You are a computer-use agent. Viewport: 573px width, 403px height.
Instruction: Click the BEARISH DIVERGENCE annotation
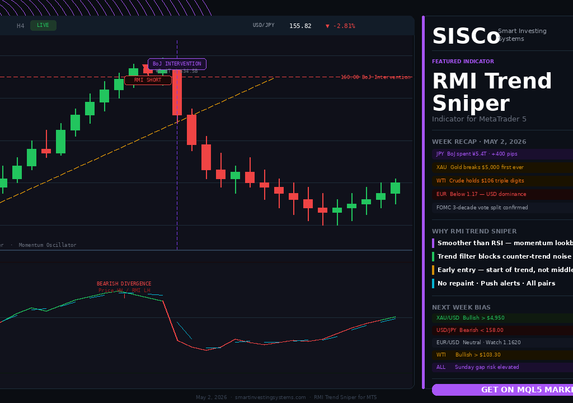(x=124, y=283)
